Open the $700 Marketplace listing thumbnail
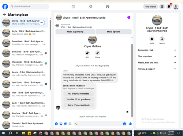The image size is (183, 136). coord(57,26)
